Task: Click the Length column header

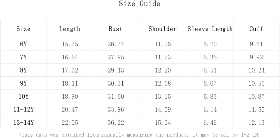Action: click(70, 29)
